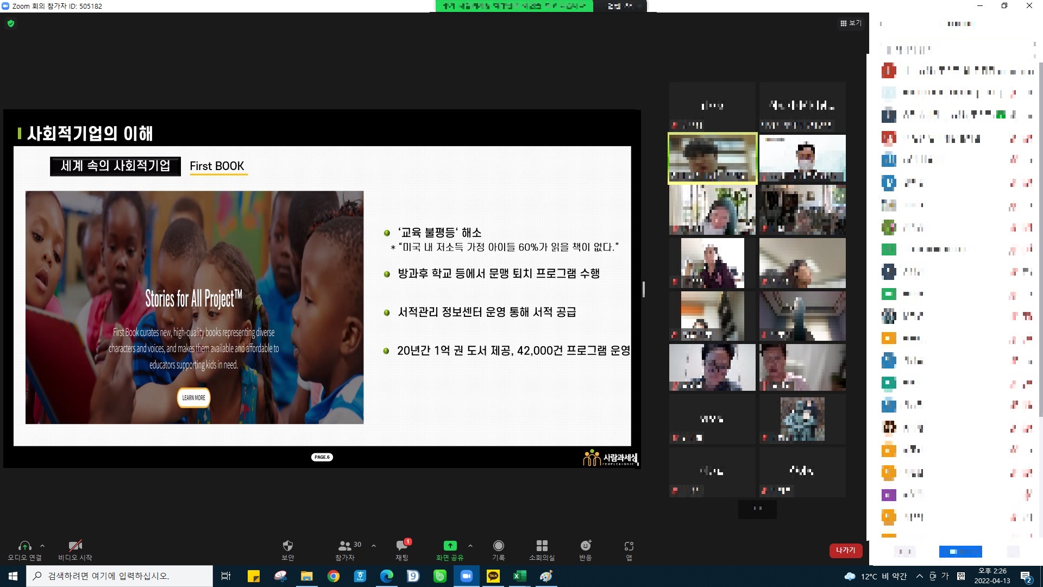Open the Zoom app in the taskbar
1043x587 pixels.
pyautogui.click(x=467, y=576)
